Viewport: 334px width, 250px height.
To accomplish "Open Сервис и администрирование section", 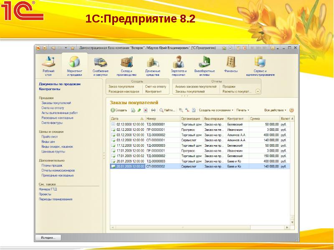I will (261, 66).
